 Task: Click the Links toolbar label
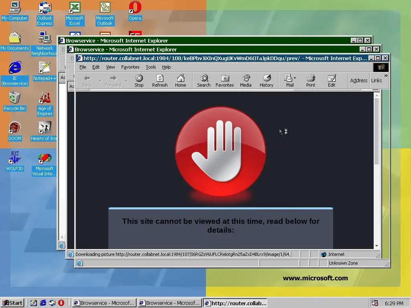click(376, 80)
